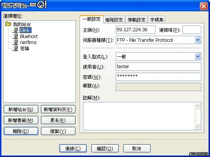Click the comments scrollbar up arrow
Image resolution: width=210 pixels, height=157 pixels.
pos(198,106)
